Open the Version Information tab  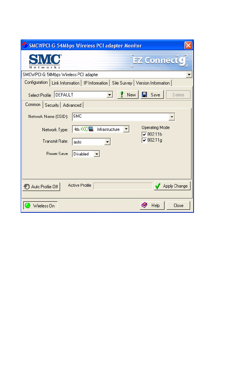tap(153, 83)
